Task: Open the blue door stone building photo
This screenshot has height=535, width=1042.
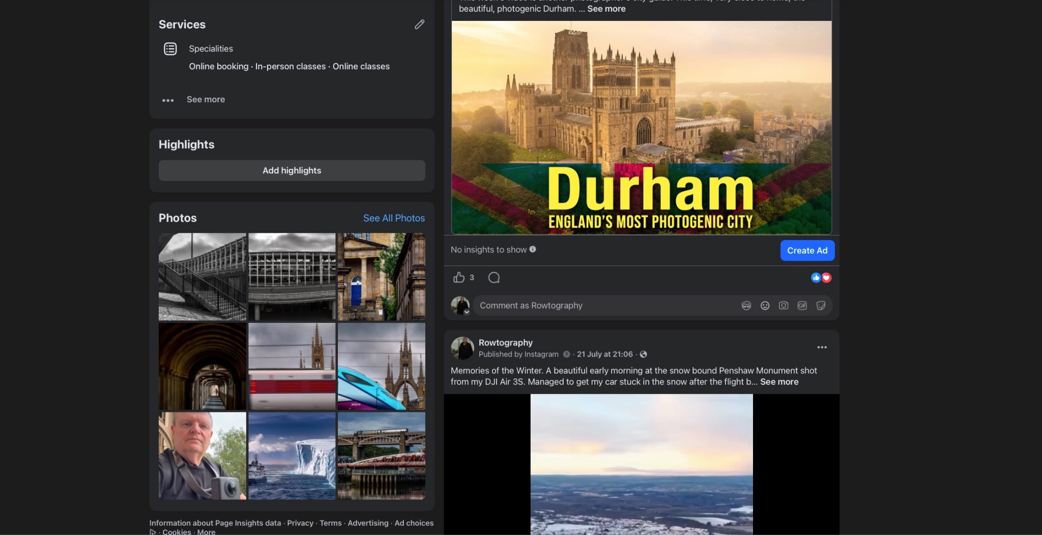Action: coord(382,277)
